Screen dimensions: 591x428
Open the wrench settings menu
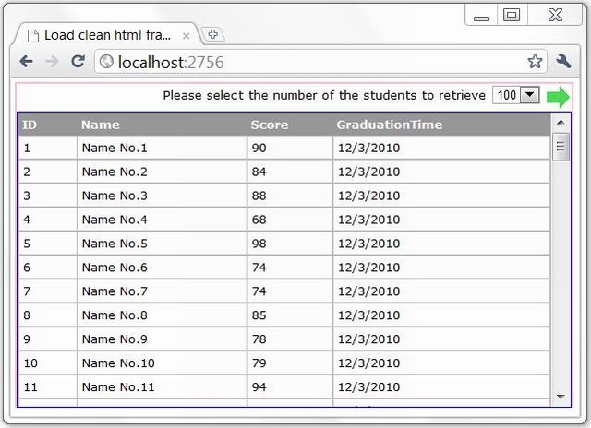(x=563, y=62)
